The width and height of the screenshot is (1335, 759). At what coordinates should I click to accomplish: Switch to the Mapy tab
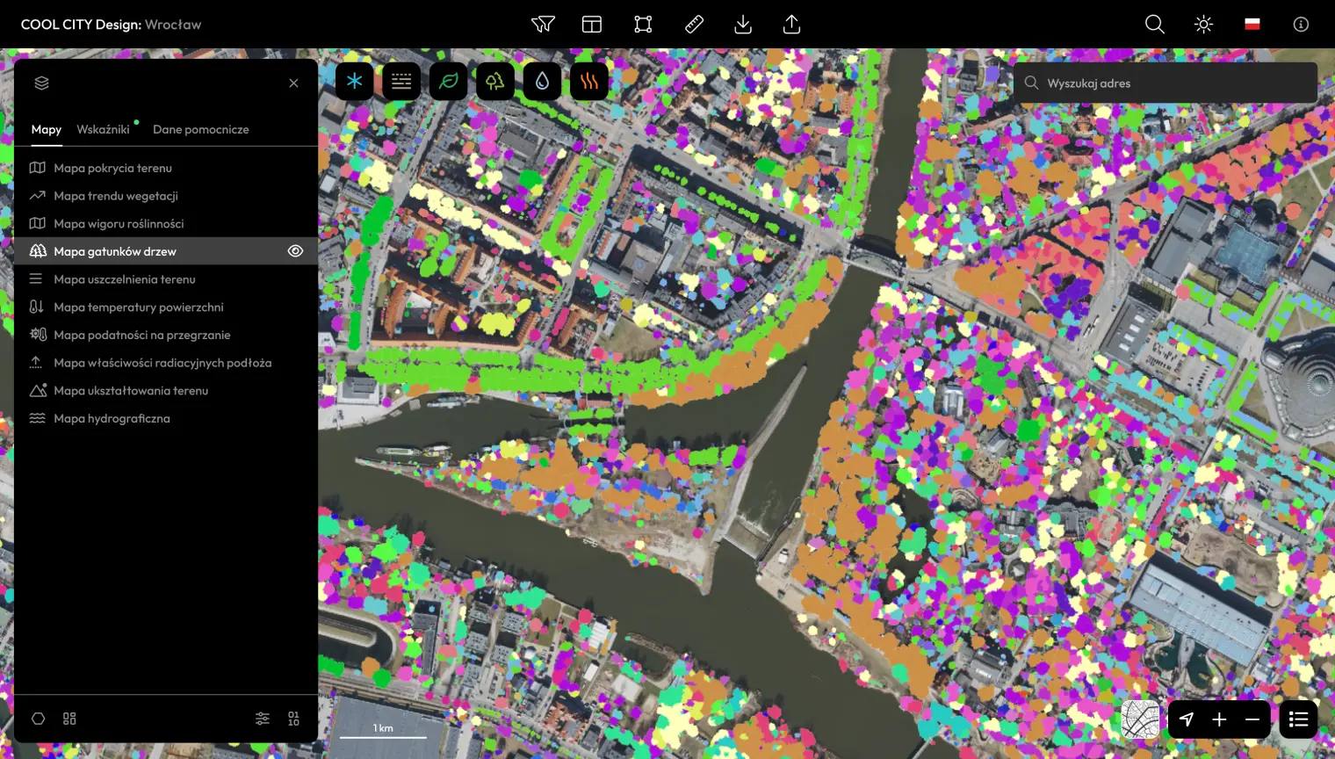(47, 129)
